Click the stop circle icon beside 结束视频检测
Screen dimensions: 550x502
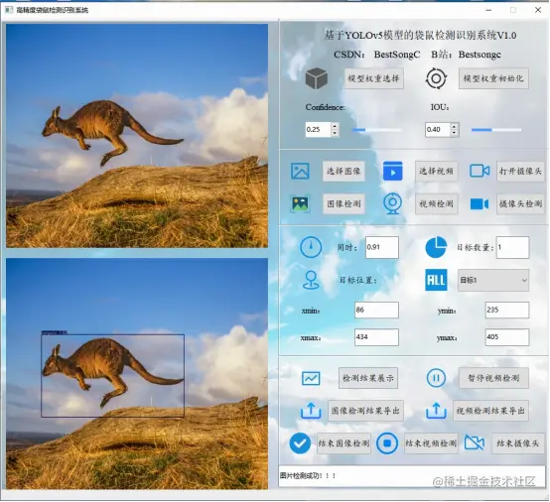pos(387,443)
